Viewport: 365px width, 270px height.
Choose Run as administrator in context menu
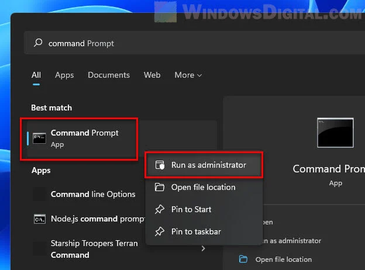[x=204, y=165]
